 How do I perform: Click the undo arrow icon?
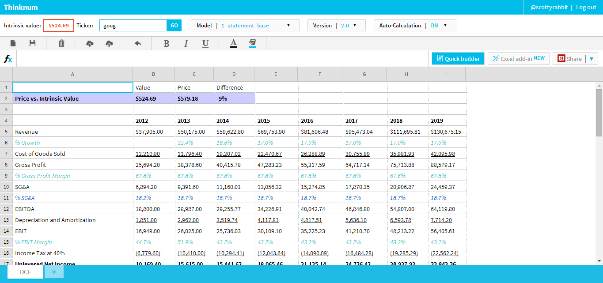[x=138, y=43]
